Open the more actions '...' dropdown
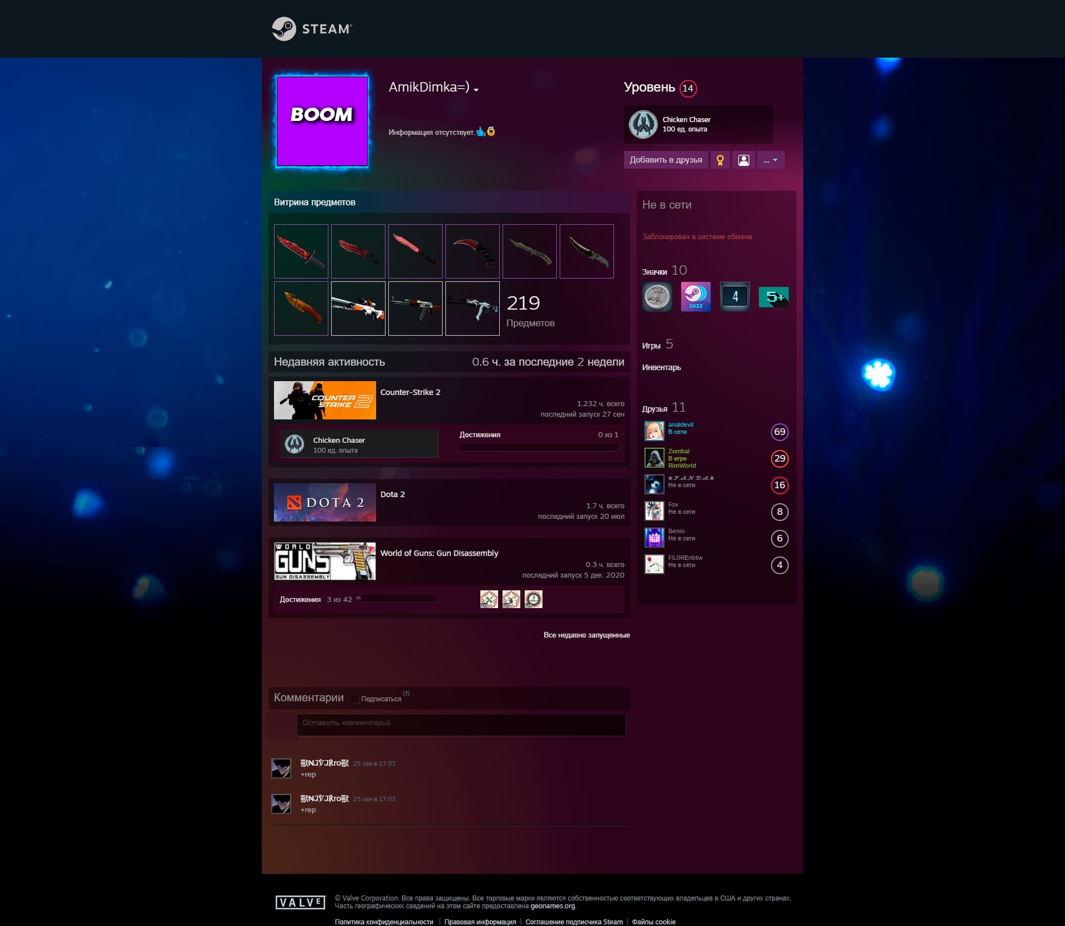The width and height of the screenshot is (1065, 926). [770, 160]
